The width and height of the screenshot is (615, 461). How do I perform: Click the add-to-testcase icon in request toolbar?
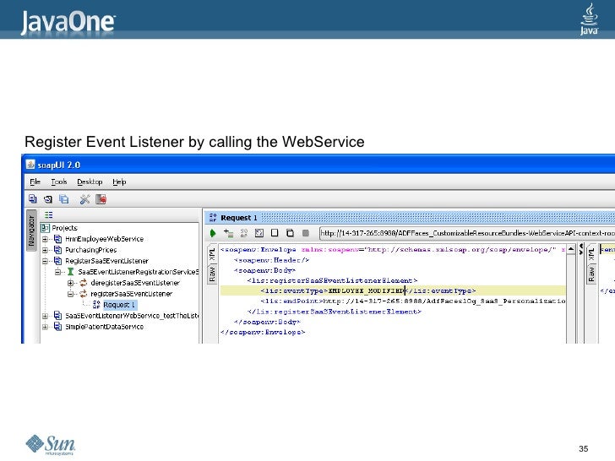click(227, 232)
